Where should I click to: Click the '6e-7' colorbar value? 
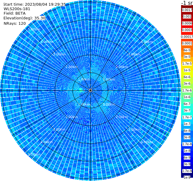pos(187,104)
